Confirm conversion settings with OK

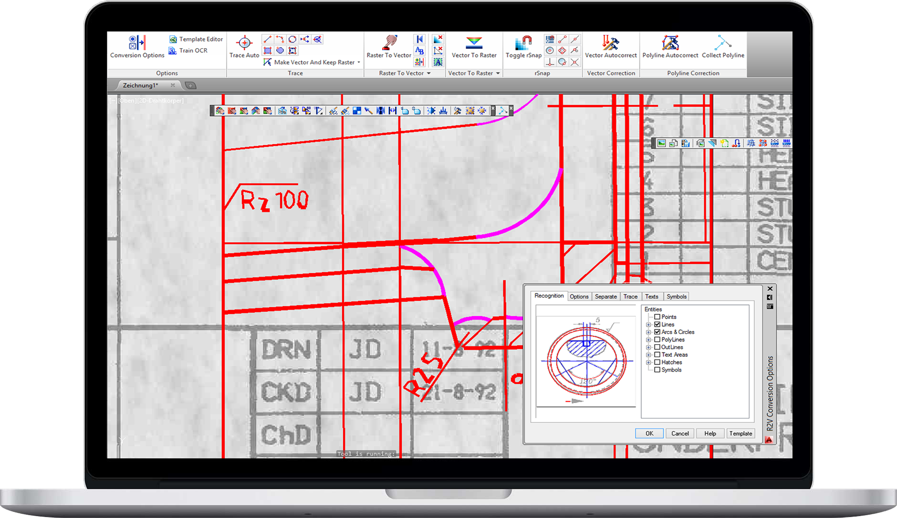pyautogui.click(x=649, y=433)
